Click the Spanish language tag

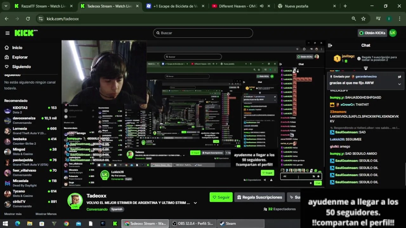[117, 209]
